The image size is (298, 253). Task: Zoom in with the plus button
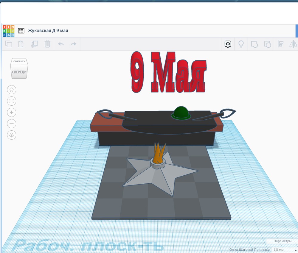[12, 113]
